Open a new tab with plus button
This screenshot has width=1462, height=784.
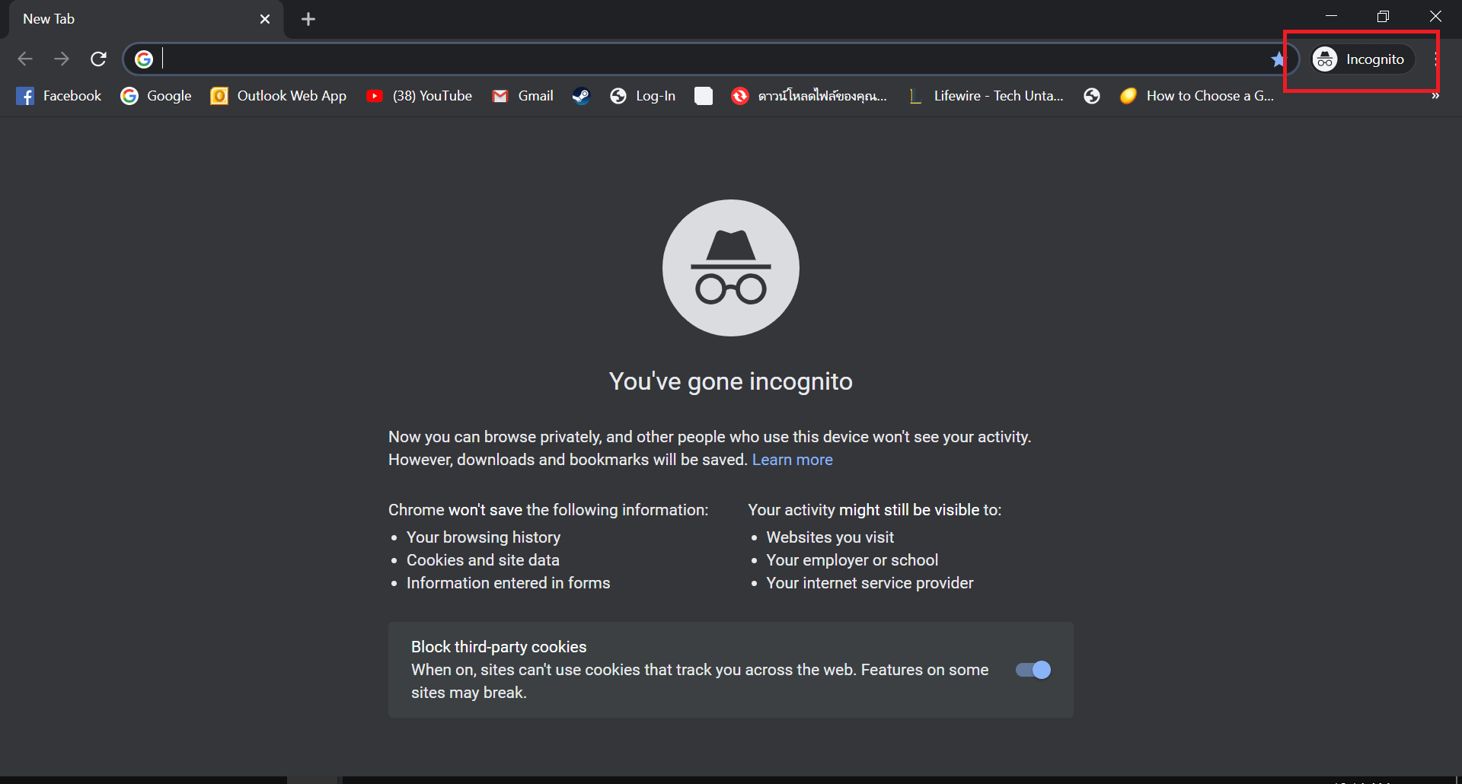click(x=308, y=19)
